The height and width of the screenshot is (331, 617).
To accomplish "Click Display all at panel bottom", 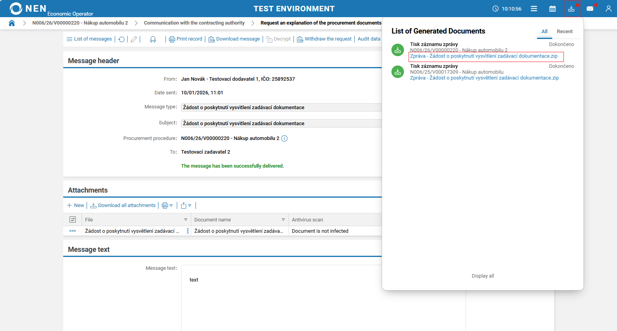I will [x=483, y=276].
